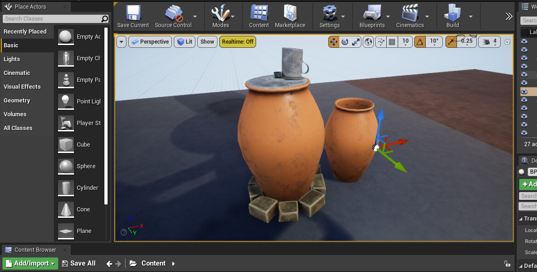Toggle visibility of the highlighted outliner actor
This screenshot has height=272, width=537.
click(x=524, y=91)
